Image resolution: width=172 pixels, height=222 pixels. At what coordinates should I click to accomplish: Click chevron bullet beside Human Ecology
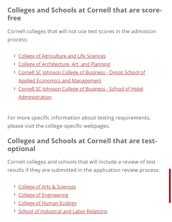(x=15, y=203)
